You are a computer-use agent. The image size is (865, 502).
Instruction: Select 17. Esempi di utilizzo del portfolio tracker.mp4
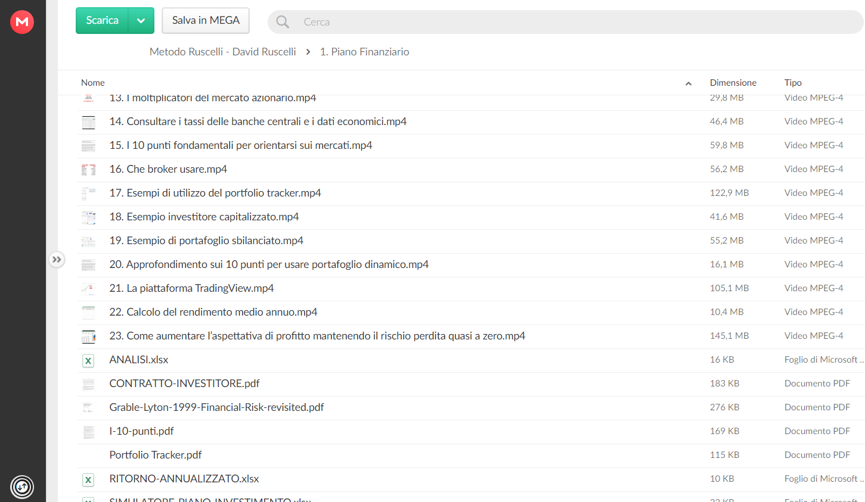[471, 194]
